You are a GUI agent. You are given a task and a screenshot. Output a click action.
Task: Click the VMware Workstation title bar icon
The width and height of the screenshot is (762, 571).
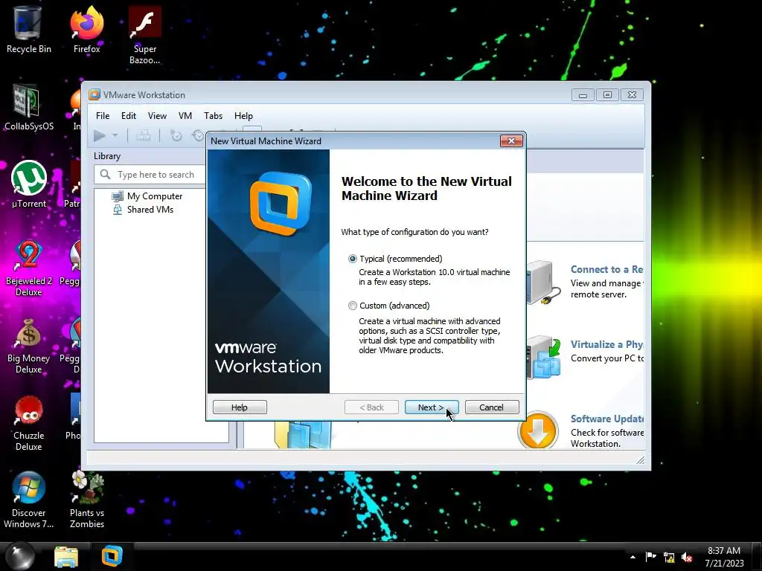(95, 94)
